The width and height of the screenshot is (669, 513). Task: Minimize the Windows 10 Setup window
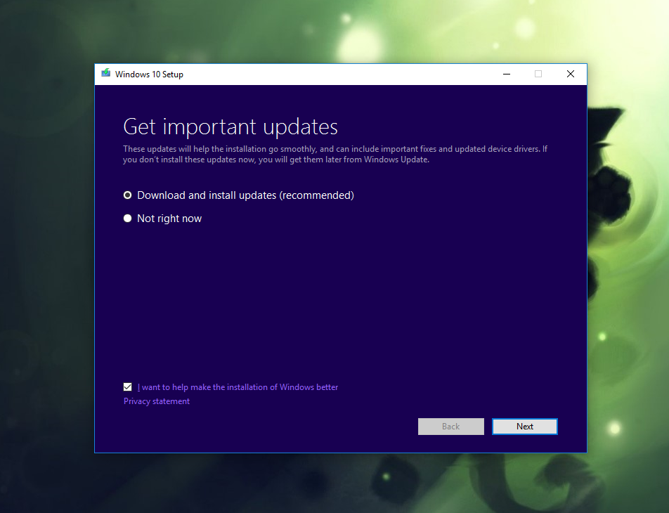coord(507,74)
